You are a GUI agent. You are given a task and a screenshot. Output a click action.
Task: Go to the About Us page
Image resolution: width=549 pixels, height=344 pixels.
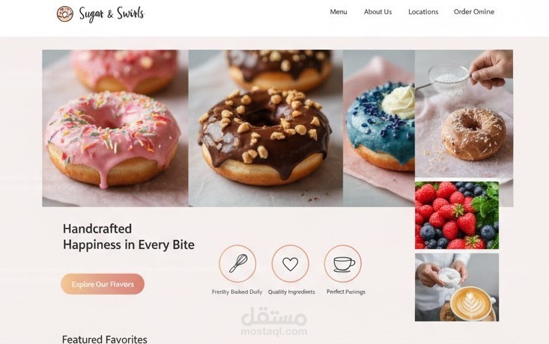(377, 12)
